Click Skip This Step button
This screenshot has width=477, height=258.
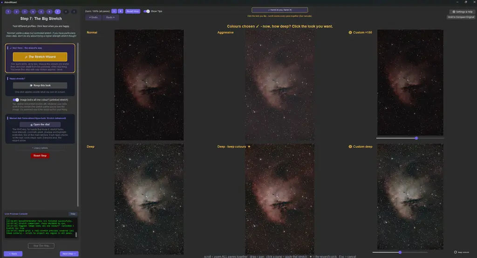[41, 245]
